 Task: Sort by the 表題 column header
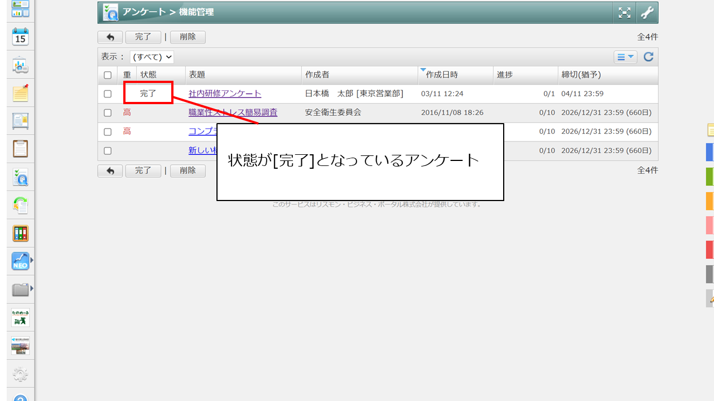coord(243,75)
